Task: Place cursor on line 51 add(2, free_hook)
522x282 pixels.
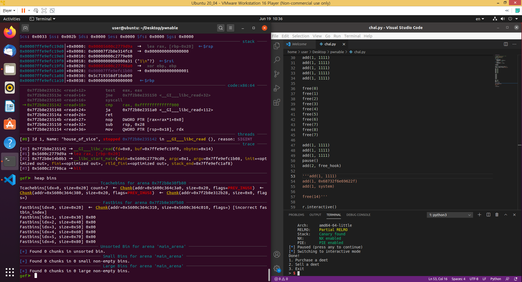Action: [x=321, y=166]
